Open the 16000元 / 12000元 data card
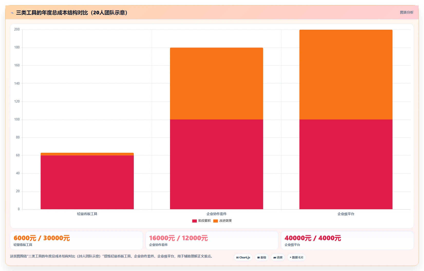This screenshot has height=271, width=424. point(212,240)
